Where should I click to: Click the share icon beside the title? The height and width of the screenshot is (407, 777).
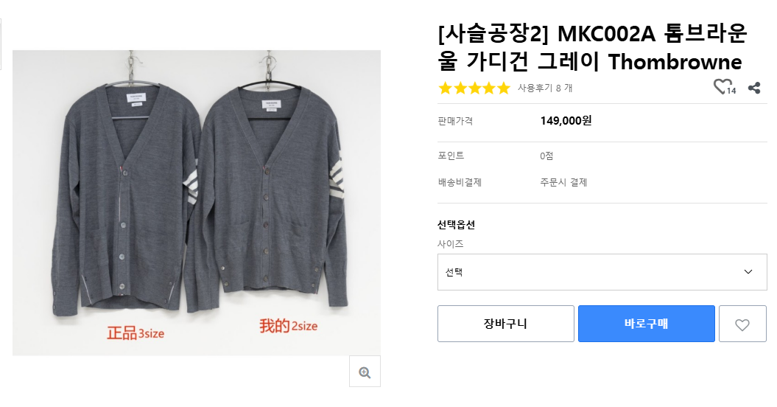pyautogui.click(x=753, y=88)
